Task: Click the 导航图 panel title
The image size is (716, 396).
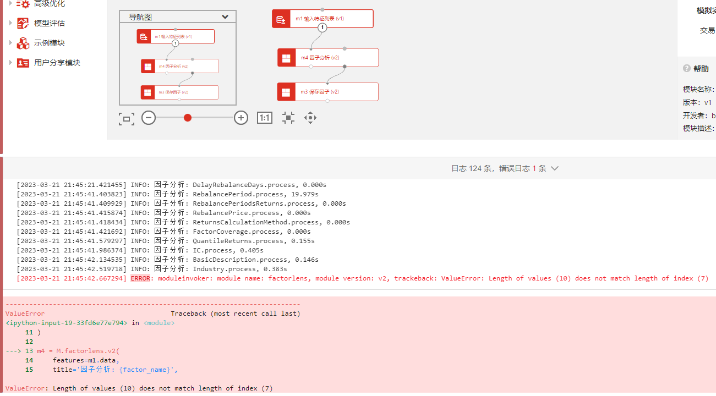Action: coord(141,17)
